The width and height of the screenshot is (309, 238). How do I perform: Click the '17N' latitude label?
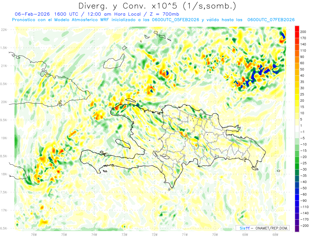coord(4,210)
